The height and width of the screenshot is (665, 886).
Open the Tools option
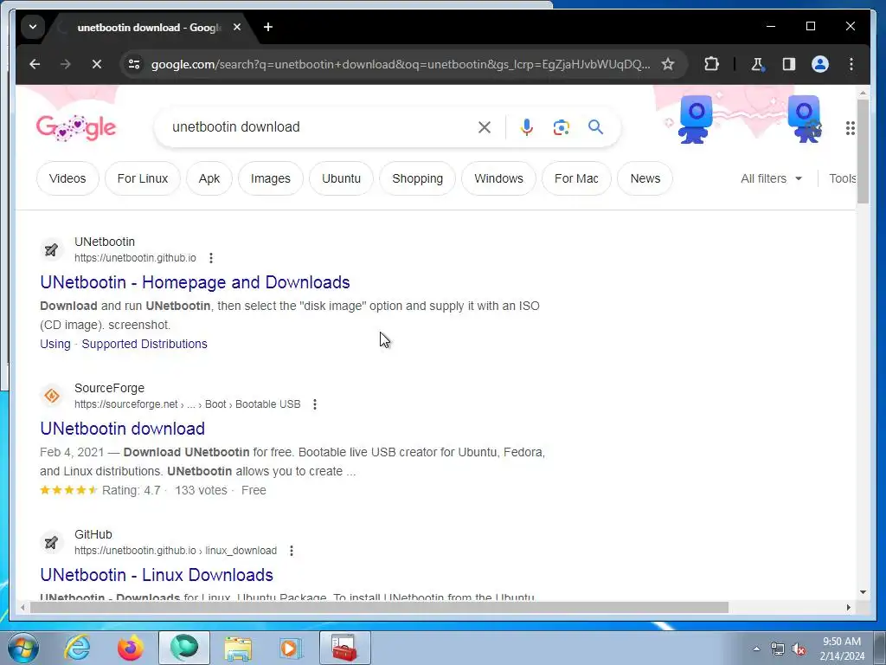842,178
